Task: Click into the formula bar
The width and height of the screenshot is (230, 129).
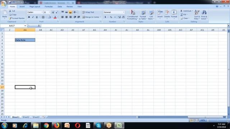Action: (x=134, y=26)
